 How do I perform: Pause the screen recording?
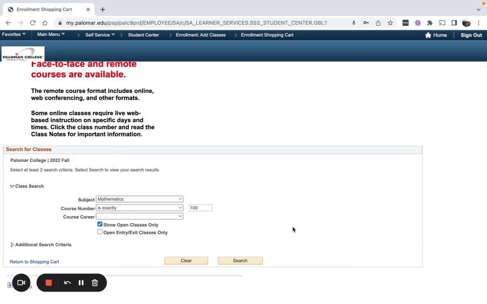[81, 282]
